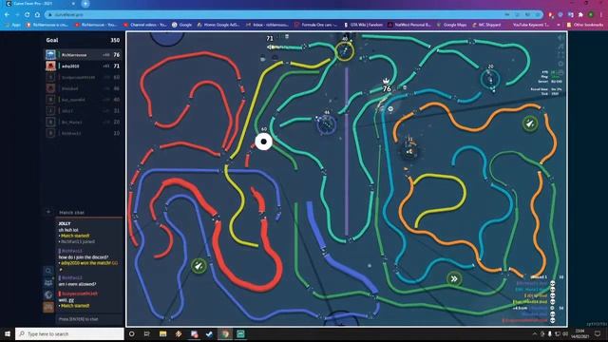Open game settings gear icon
The image size is (608, 342).
click(x=560, y=64)
